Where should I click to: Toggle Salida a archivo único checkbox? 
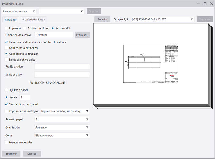[x=6, y=60]
